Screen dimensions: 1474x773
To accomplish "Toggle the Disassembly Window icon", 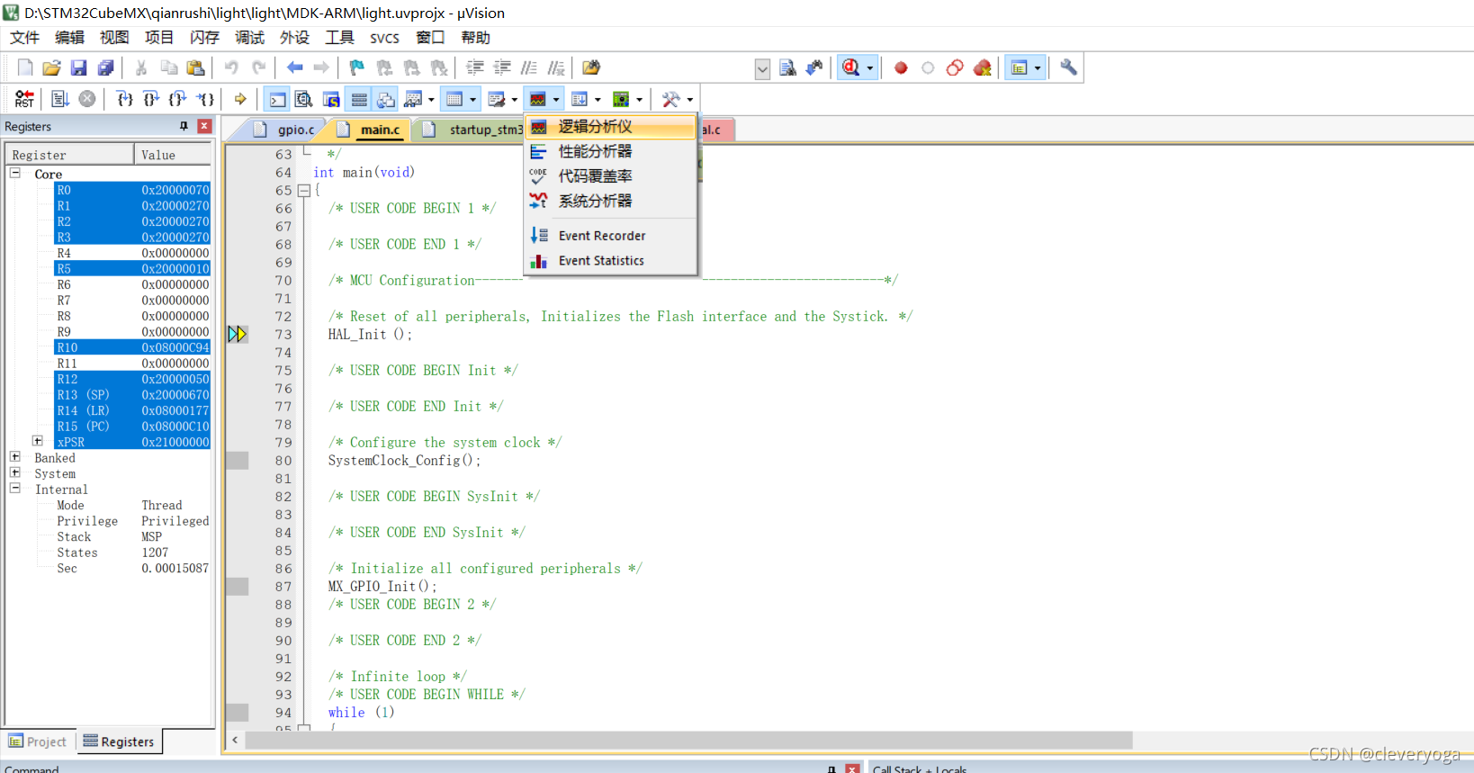I will click(x=304, y=99).
